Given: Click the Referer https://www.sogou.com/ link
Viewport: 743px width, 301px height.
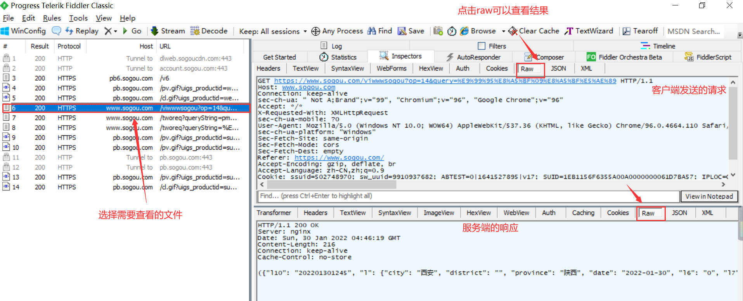Looking at the screenshot, I should [339, 157].
